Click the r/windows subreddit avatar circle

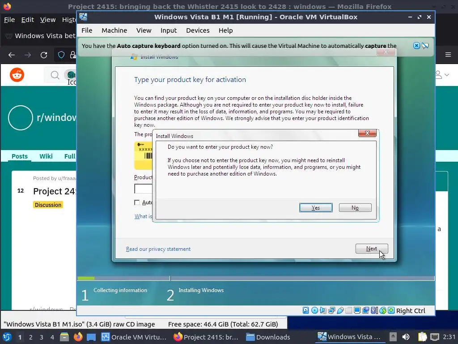(x=21, y=118)
